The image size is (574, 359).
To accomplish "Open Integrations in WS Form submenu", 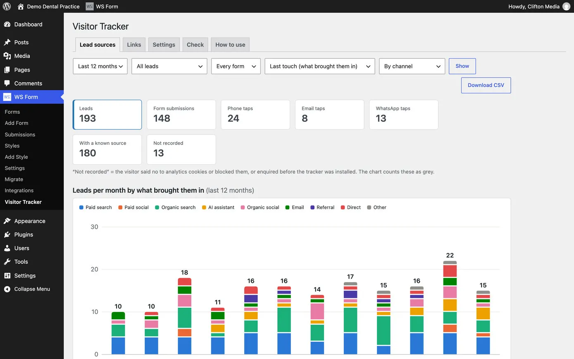I will click(19, 190).
